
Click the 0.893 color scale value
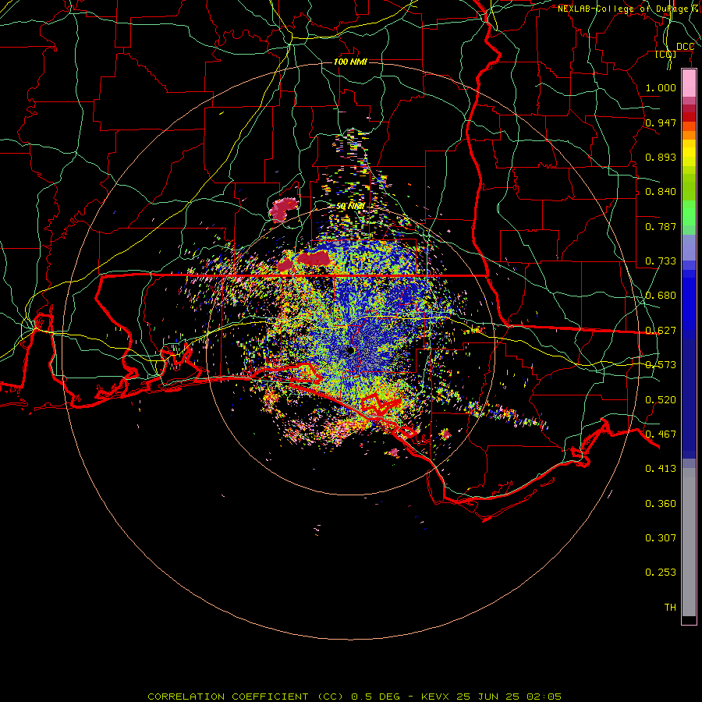[x=661, y=157]
